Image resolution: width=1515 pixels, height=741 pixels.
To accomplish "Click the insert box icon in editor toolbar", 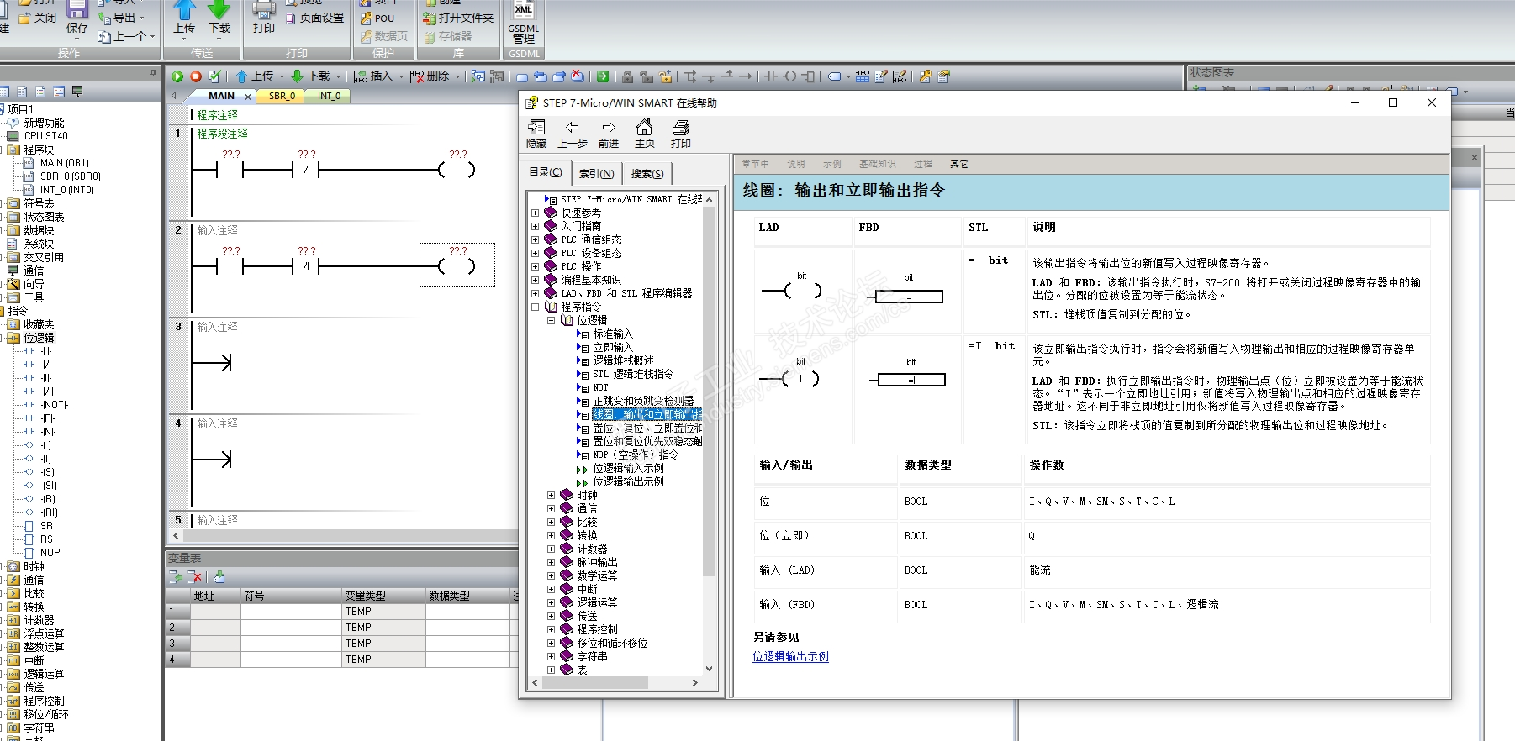I will (x=809, y=76).
